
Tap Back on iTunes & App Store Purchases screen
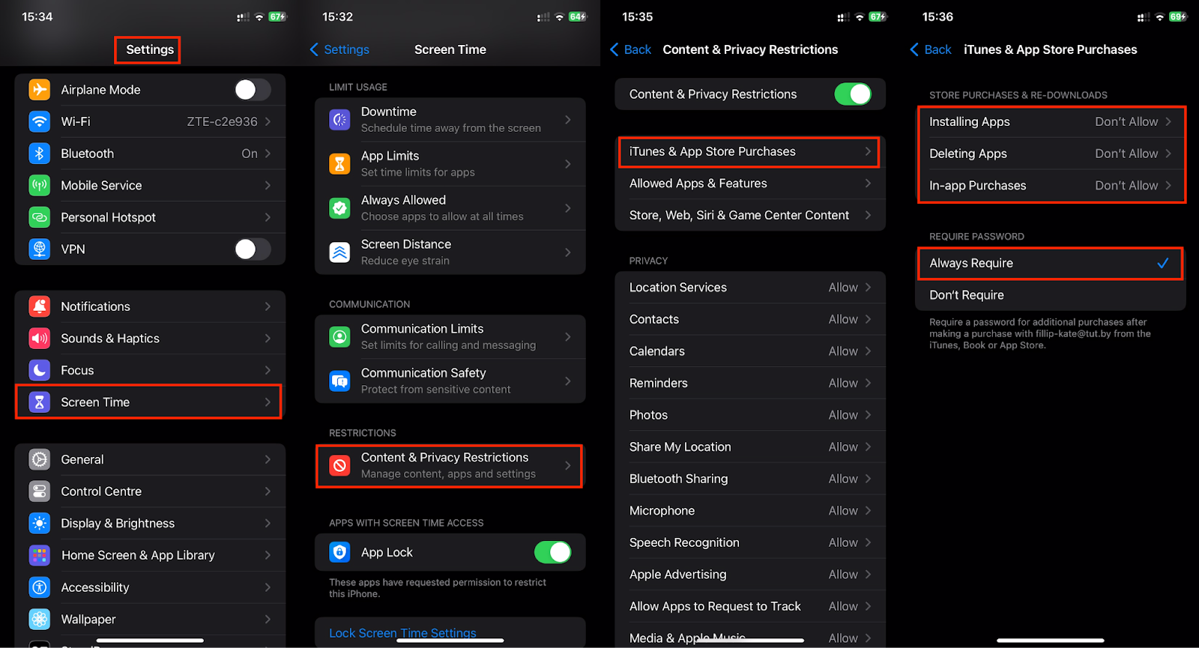click(931, 49)
